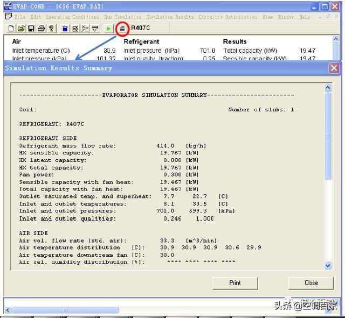Close Simulation Results Summary with red X

pos(334,68)
